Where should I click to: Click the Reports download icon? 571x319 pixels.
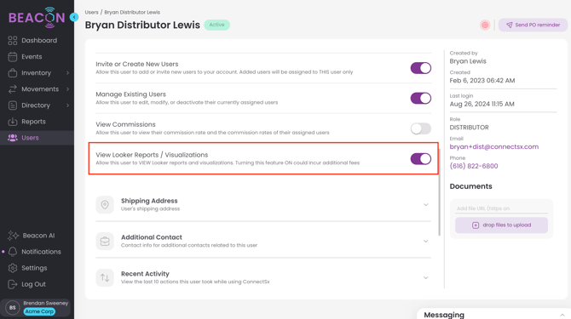13,122
